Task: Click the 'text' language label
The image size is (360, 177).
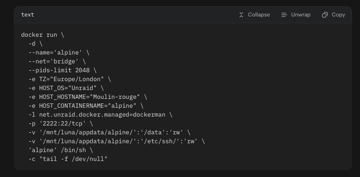Action: (x=27, y=15)
